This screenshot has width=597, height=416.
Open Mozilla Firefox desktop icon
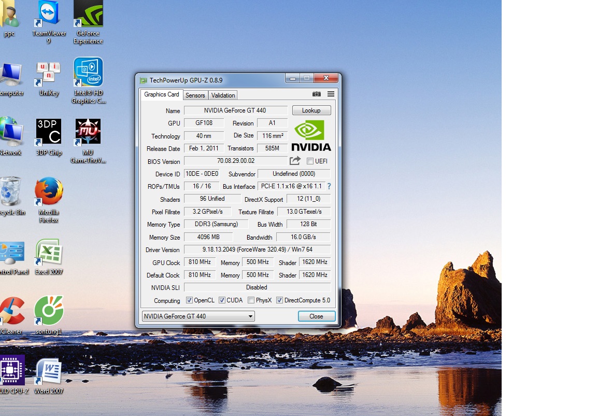[49, 200]
